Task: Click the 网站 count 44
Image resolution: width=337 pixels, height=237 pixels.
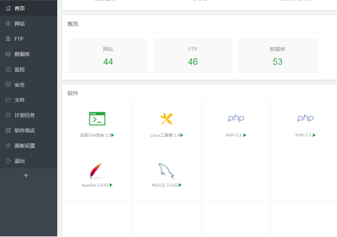Action: click(x=108, y=62)
